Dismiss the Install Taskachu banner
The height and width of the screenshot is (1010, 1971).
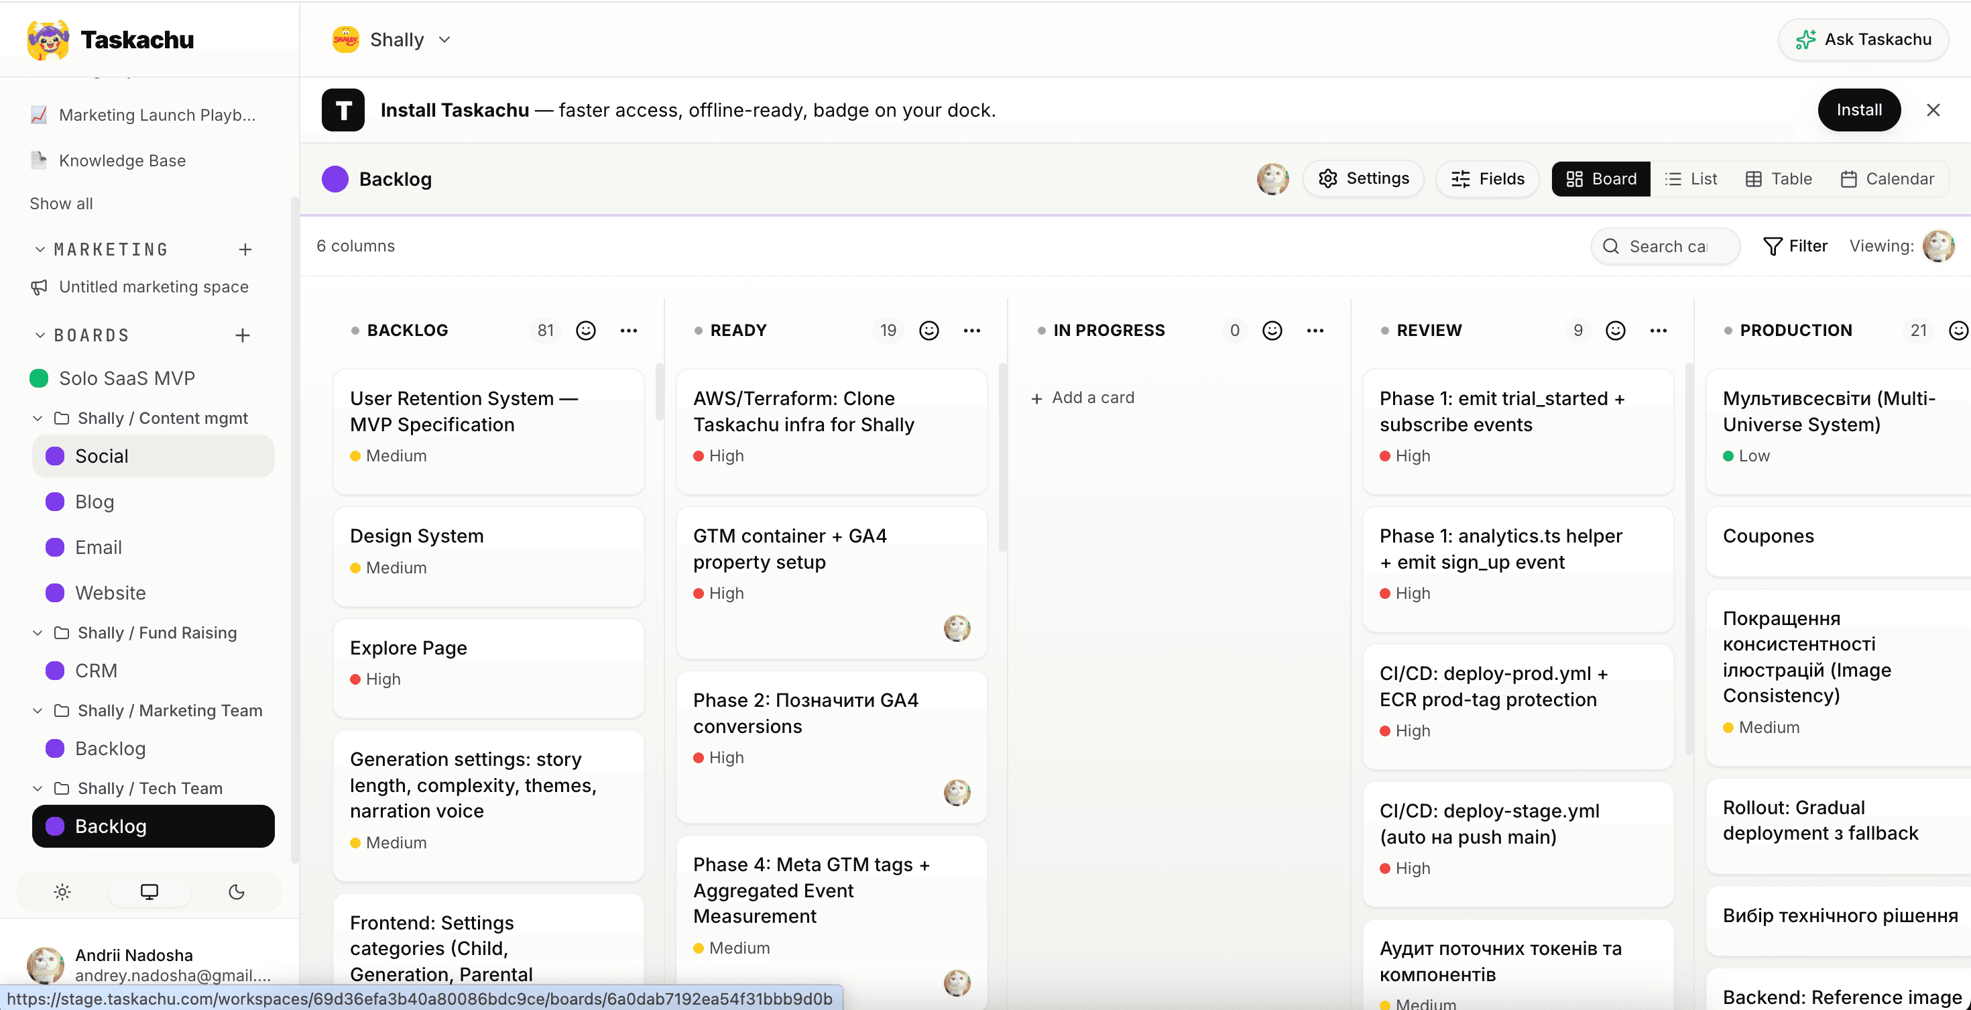pos(1933,110)
